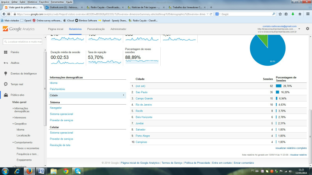312x175 pixels.
Task: Open the Painéis dashboard icon in sidebar
Action: pos(5,52)
